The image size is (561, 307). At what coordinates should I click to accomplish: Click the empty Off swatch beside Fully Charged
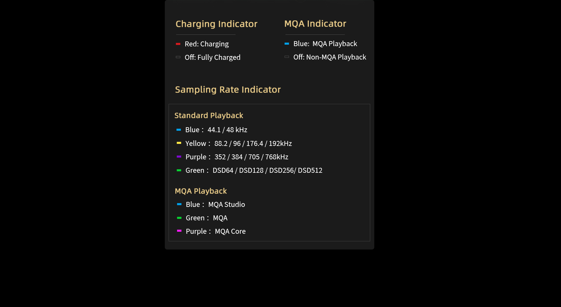point(178,57)
